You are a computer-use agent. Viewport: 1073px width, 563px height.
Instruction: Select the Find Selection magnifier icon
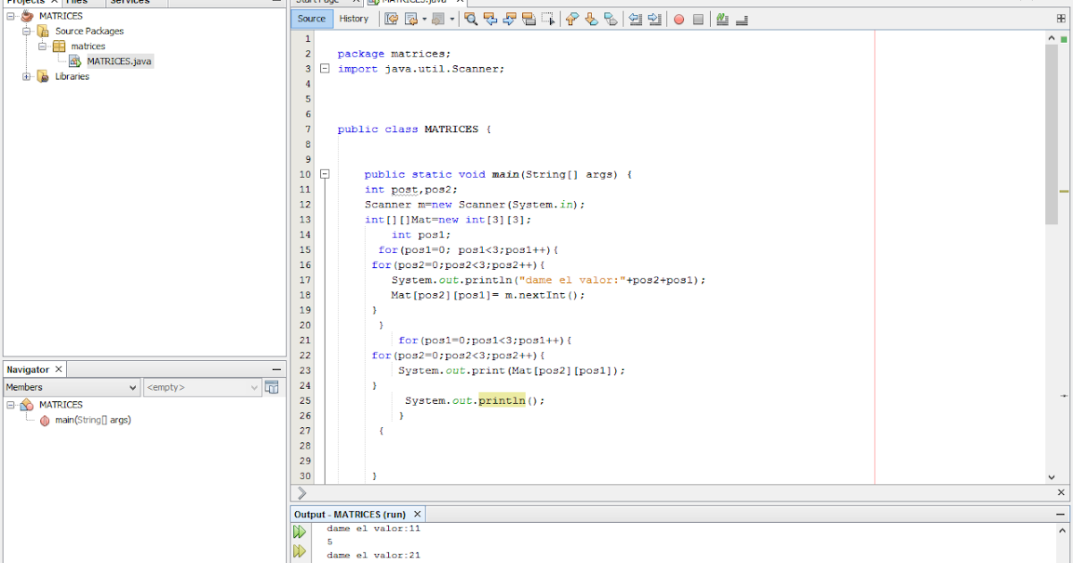471,19
